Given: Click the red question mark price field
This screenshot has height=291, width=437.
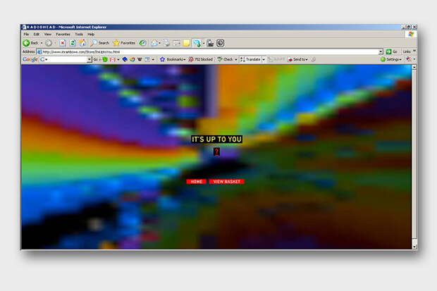Looking at the screenshot, I should 216,151.
